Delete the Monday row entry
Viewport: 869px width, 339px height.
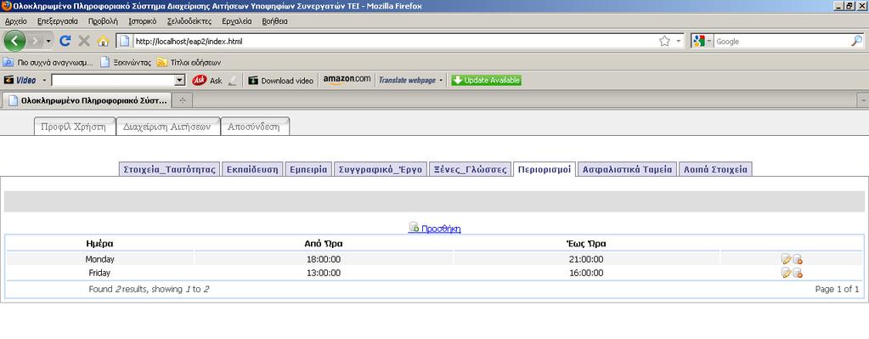pyautogui.click(x=798, y=258)
